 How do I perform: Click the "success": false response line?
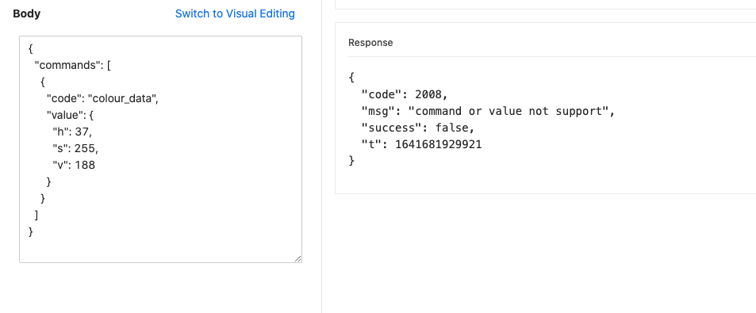tap(418, 128)
